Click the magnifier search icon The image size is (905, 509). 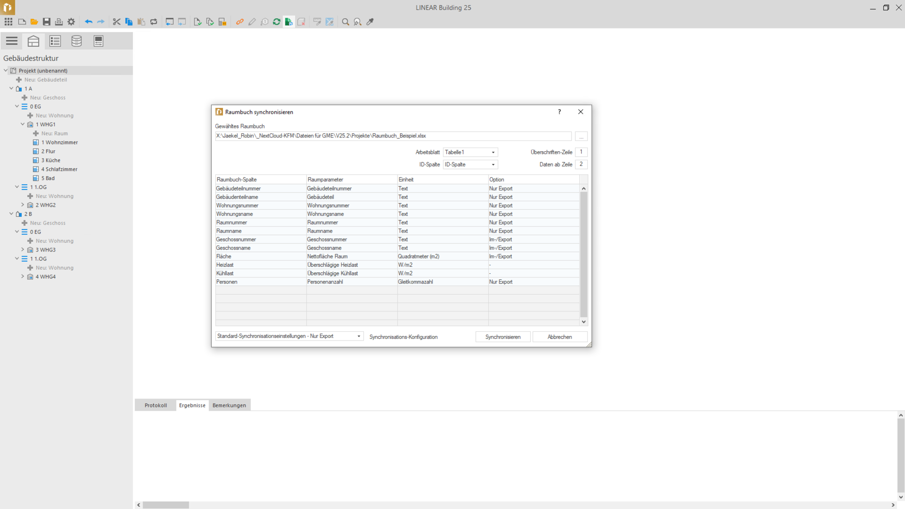346,22
